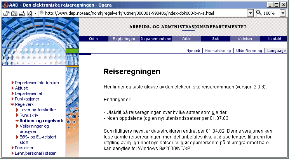Click the 'Endringer er:' text line

coord(117,100)
